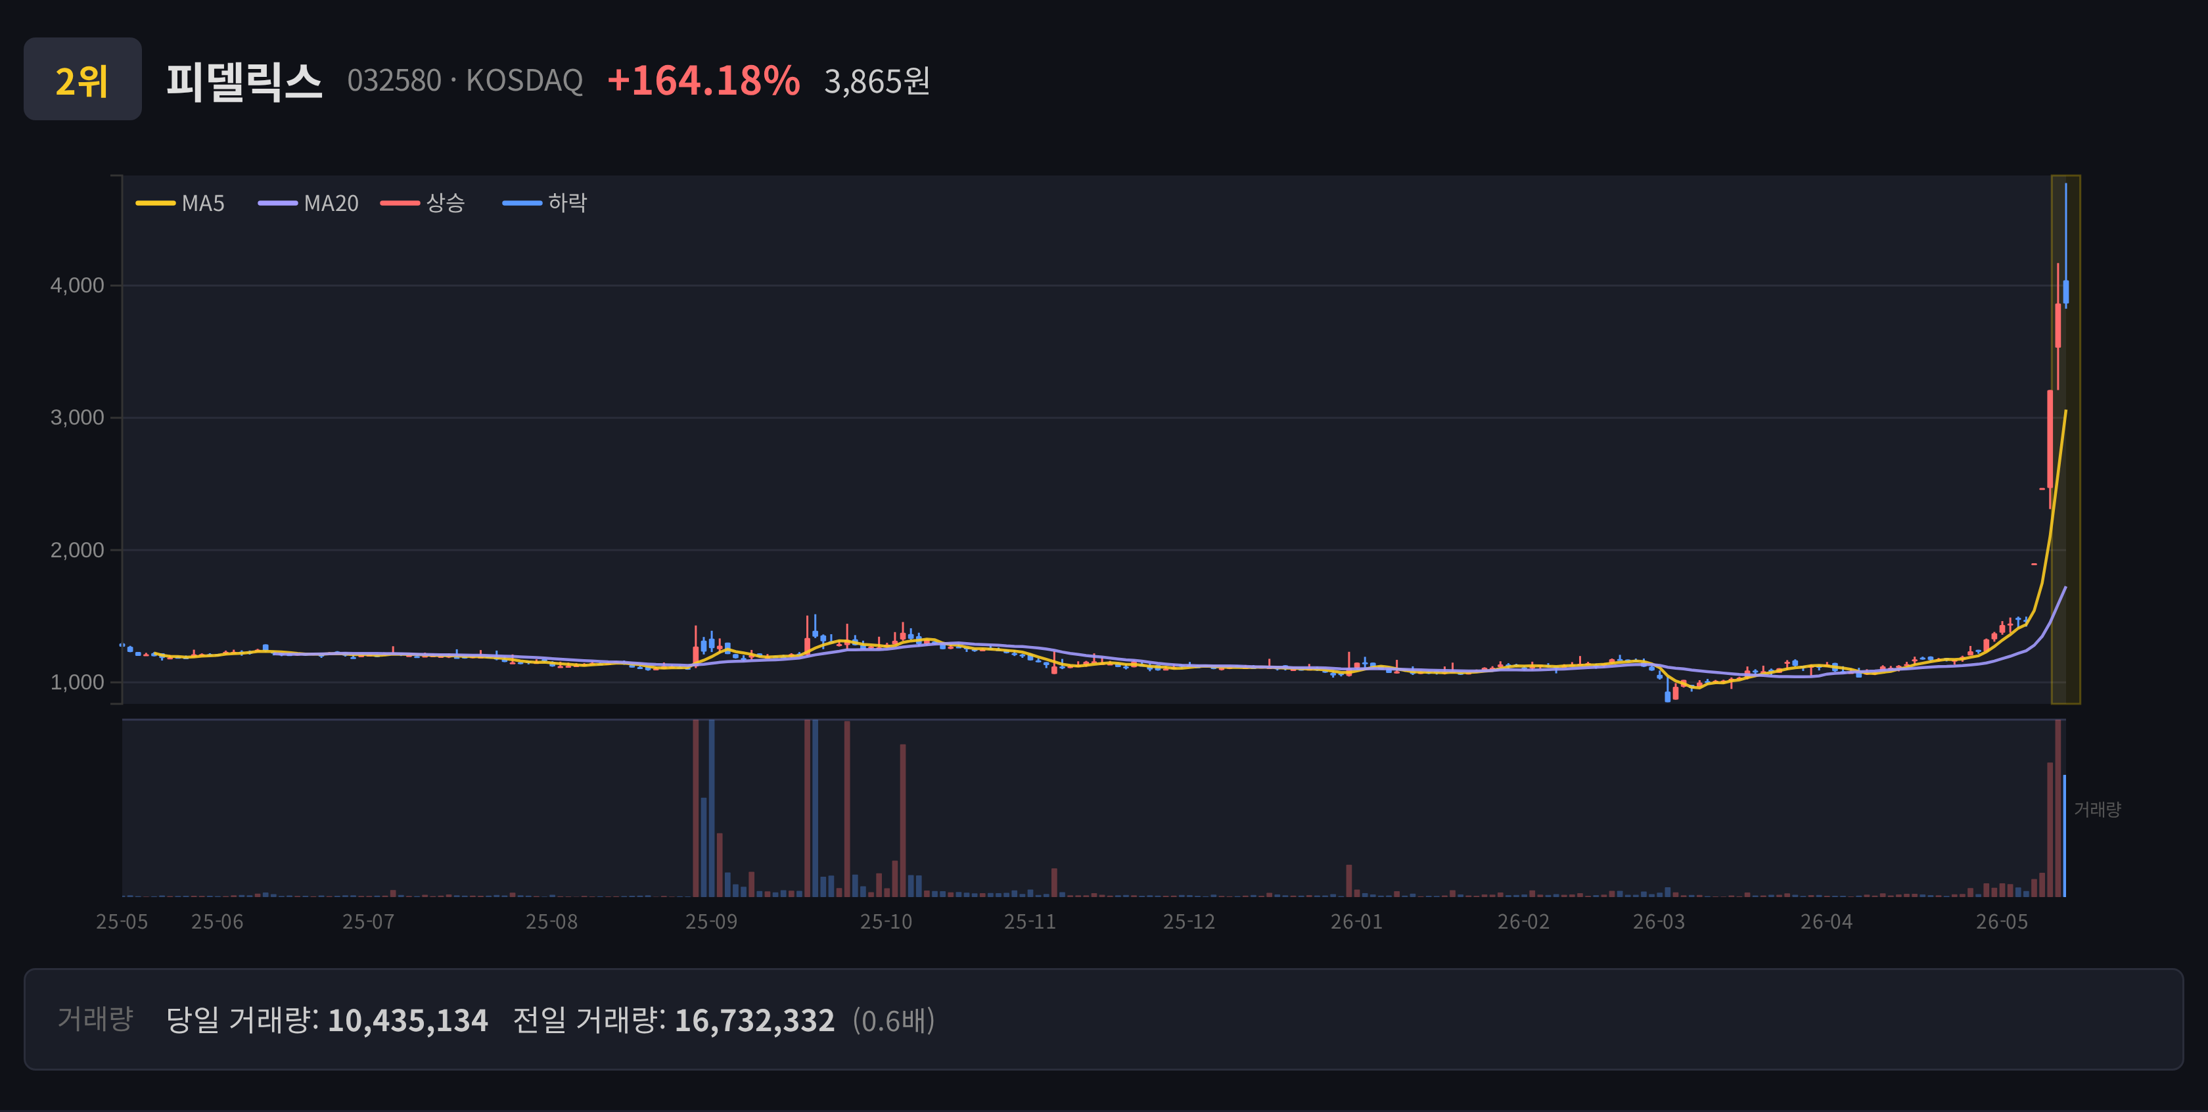Click the 25-05 date axis label
The image size is (2208, 1112).
(x=122, y=921)
